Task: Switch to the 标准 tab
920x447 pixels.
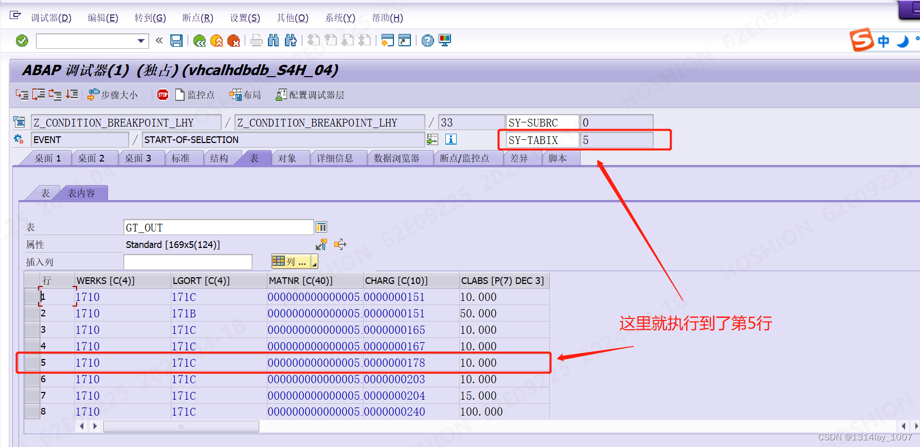Action: point(181,158)
